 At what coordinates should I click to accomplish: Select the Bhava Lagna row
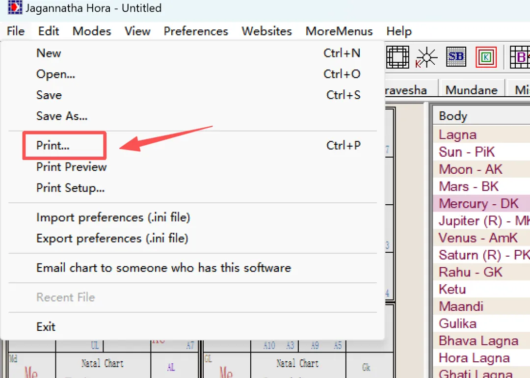[481, 341]
